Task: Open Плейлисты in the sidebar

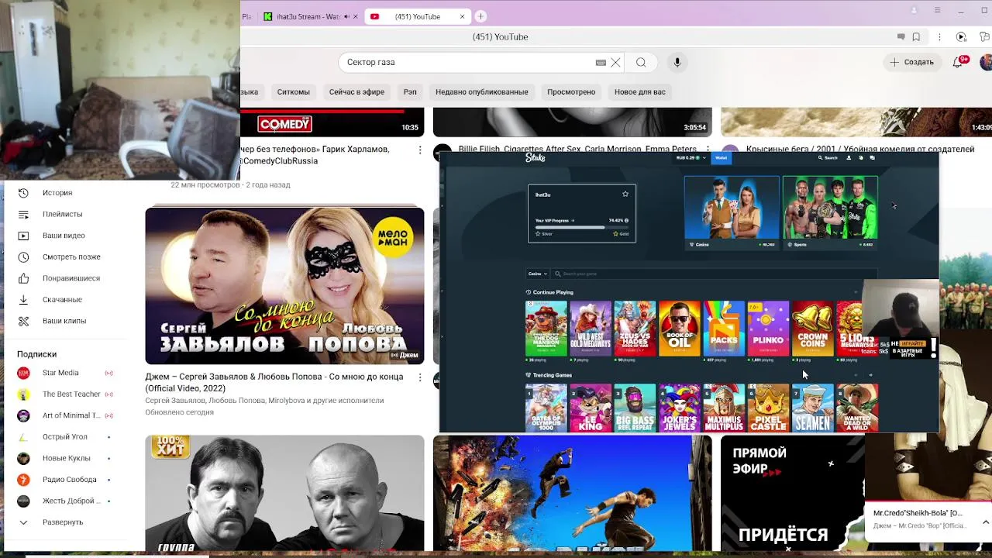Action: [62, 214]
